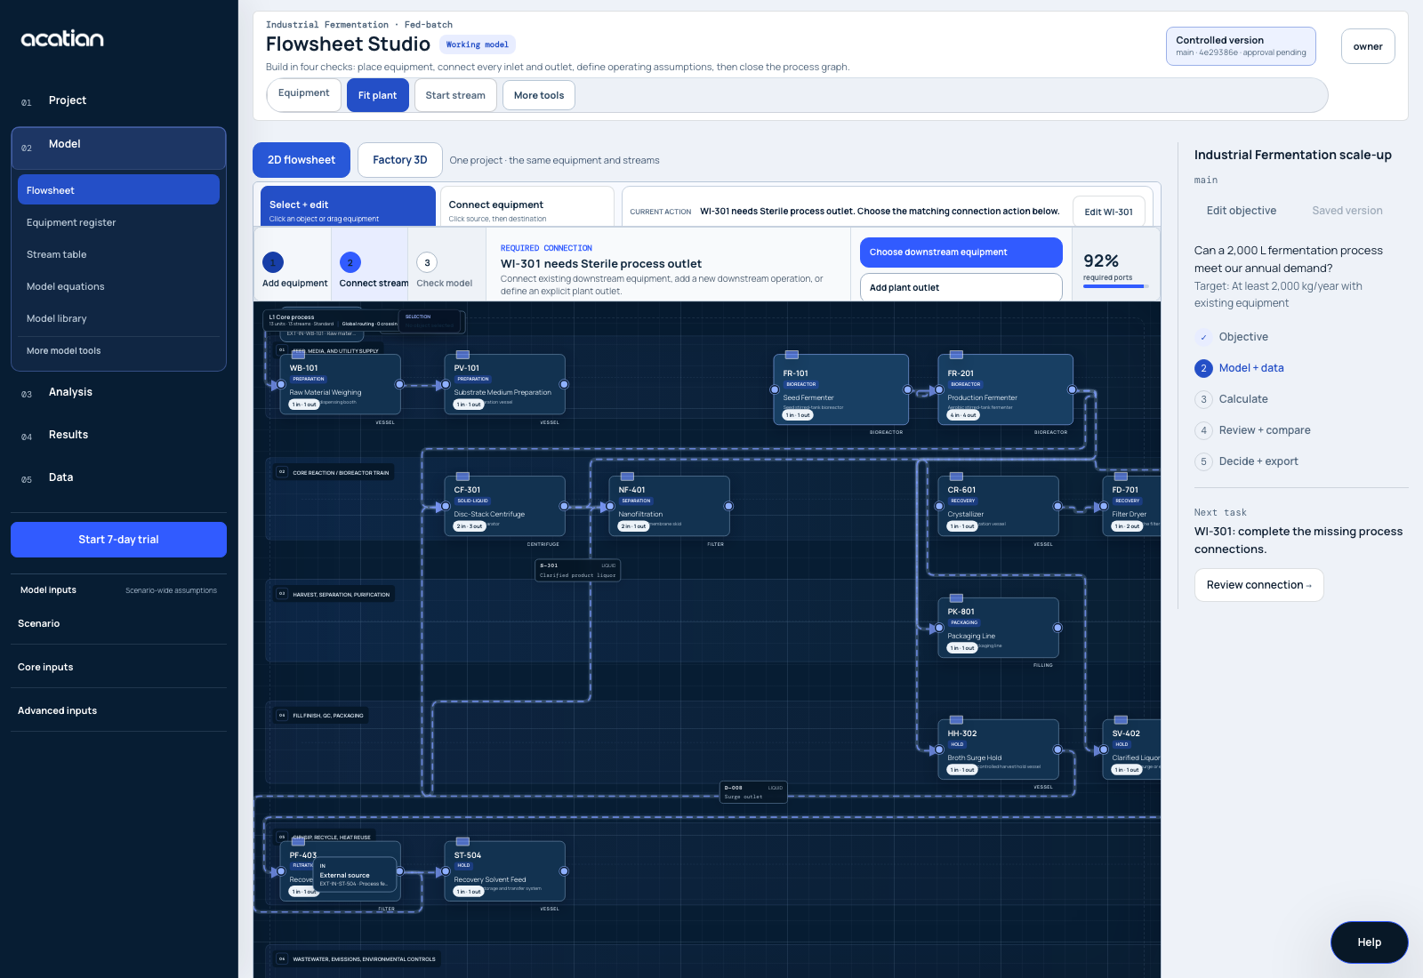Switch to Connect equipment mode

pos(527,206)
